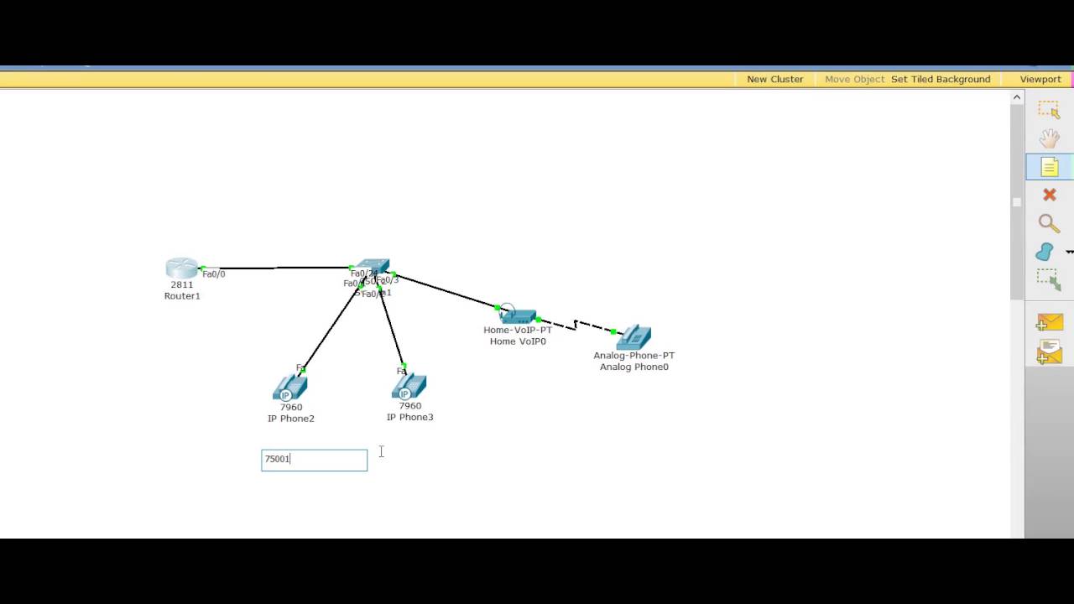Image resolution: width=1074 pixels, height=604 pixels.
Task: Click the New Cluster button
Action: pos(775,79)
